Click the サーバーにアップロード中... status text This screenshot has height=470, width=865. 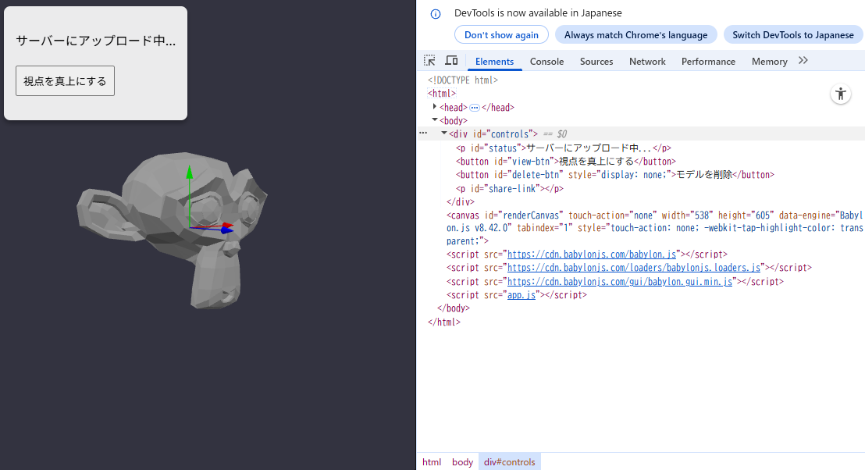pyautogui.click(x=95, y=41)
